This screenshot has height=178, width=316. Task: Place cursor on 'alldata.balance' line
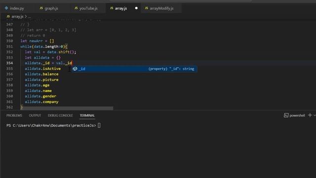click(x=41, y=74)
